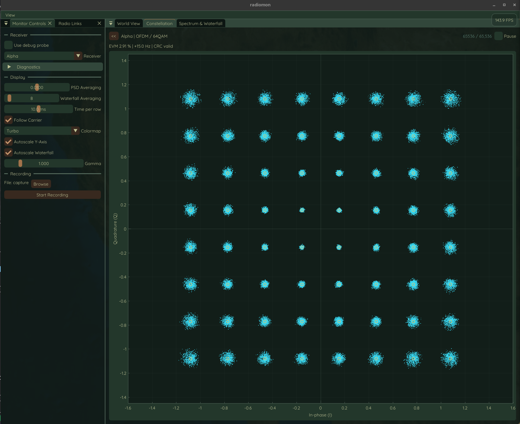The image size is (520, 424).
Task: Click the Time per row slider
Action: coord(38,109)
